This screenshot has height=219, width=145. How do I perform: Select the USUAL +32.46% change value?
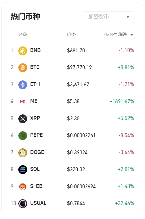pyautogui.click(x=125, y=203)
